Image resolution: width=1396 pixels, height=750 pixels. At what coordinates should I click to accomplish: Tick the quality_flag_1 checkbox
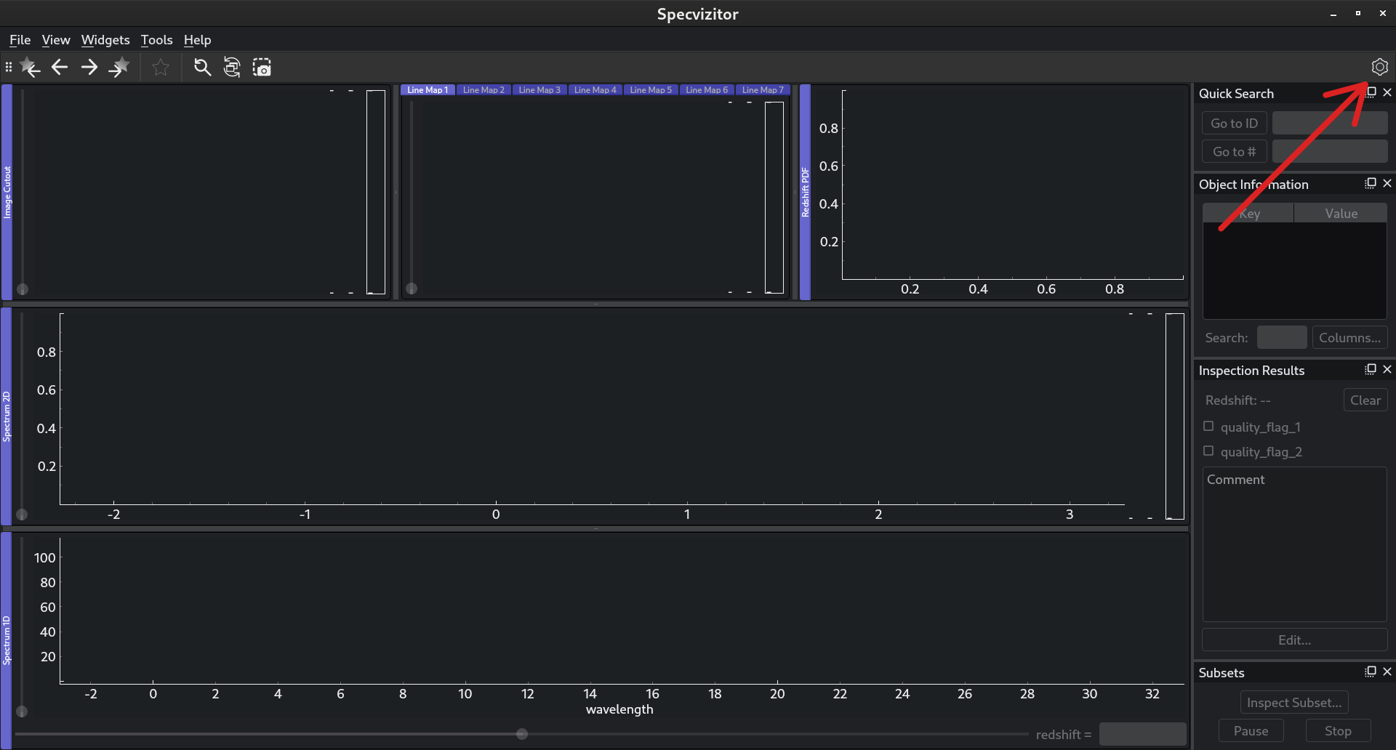1208,427
